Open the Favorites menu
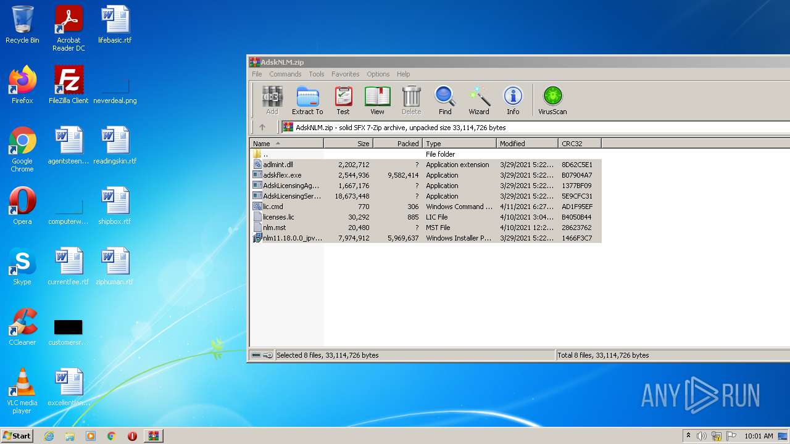The width and height of the screenshot is (790, 444). [x=345, y=74]
